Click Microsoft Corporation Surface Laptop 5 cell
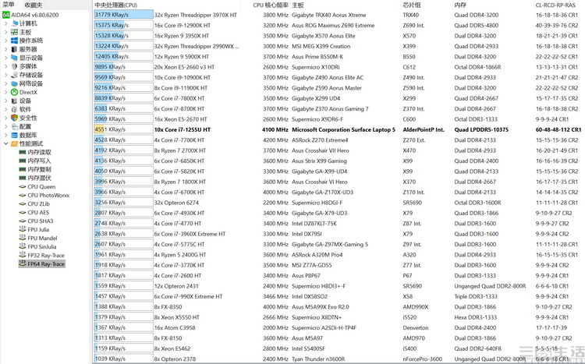 click(x=343, y=130)
